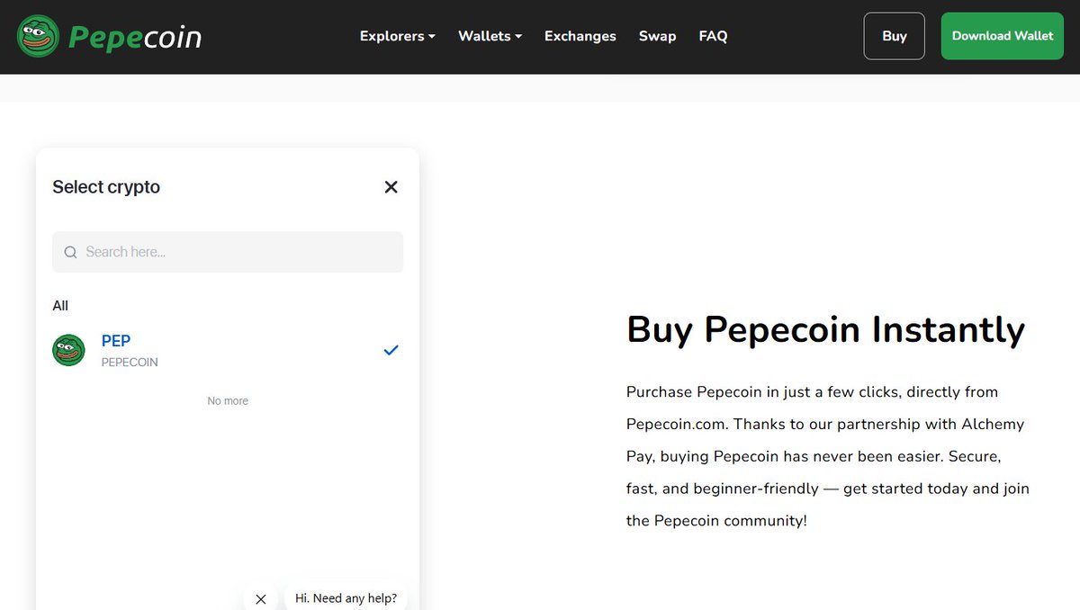
Task: Open the 'Hi. Need any help?' chat
Action: click(346, 597)
